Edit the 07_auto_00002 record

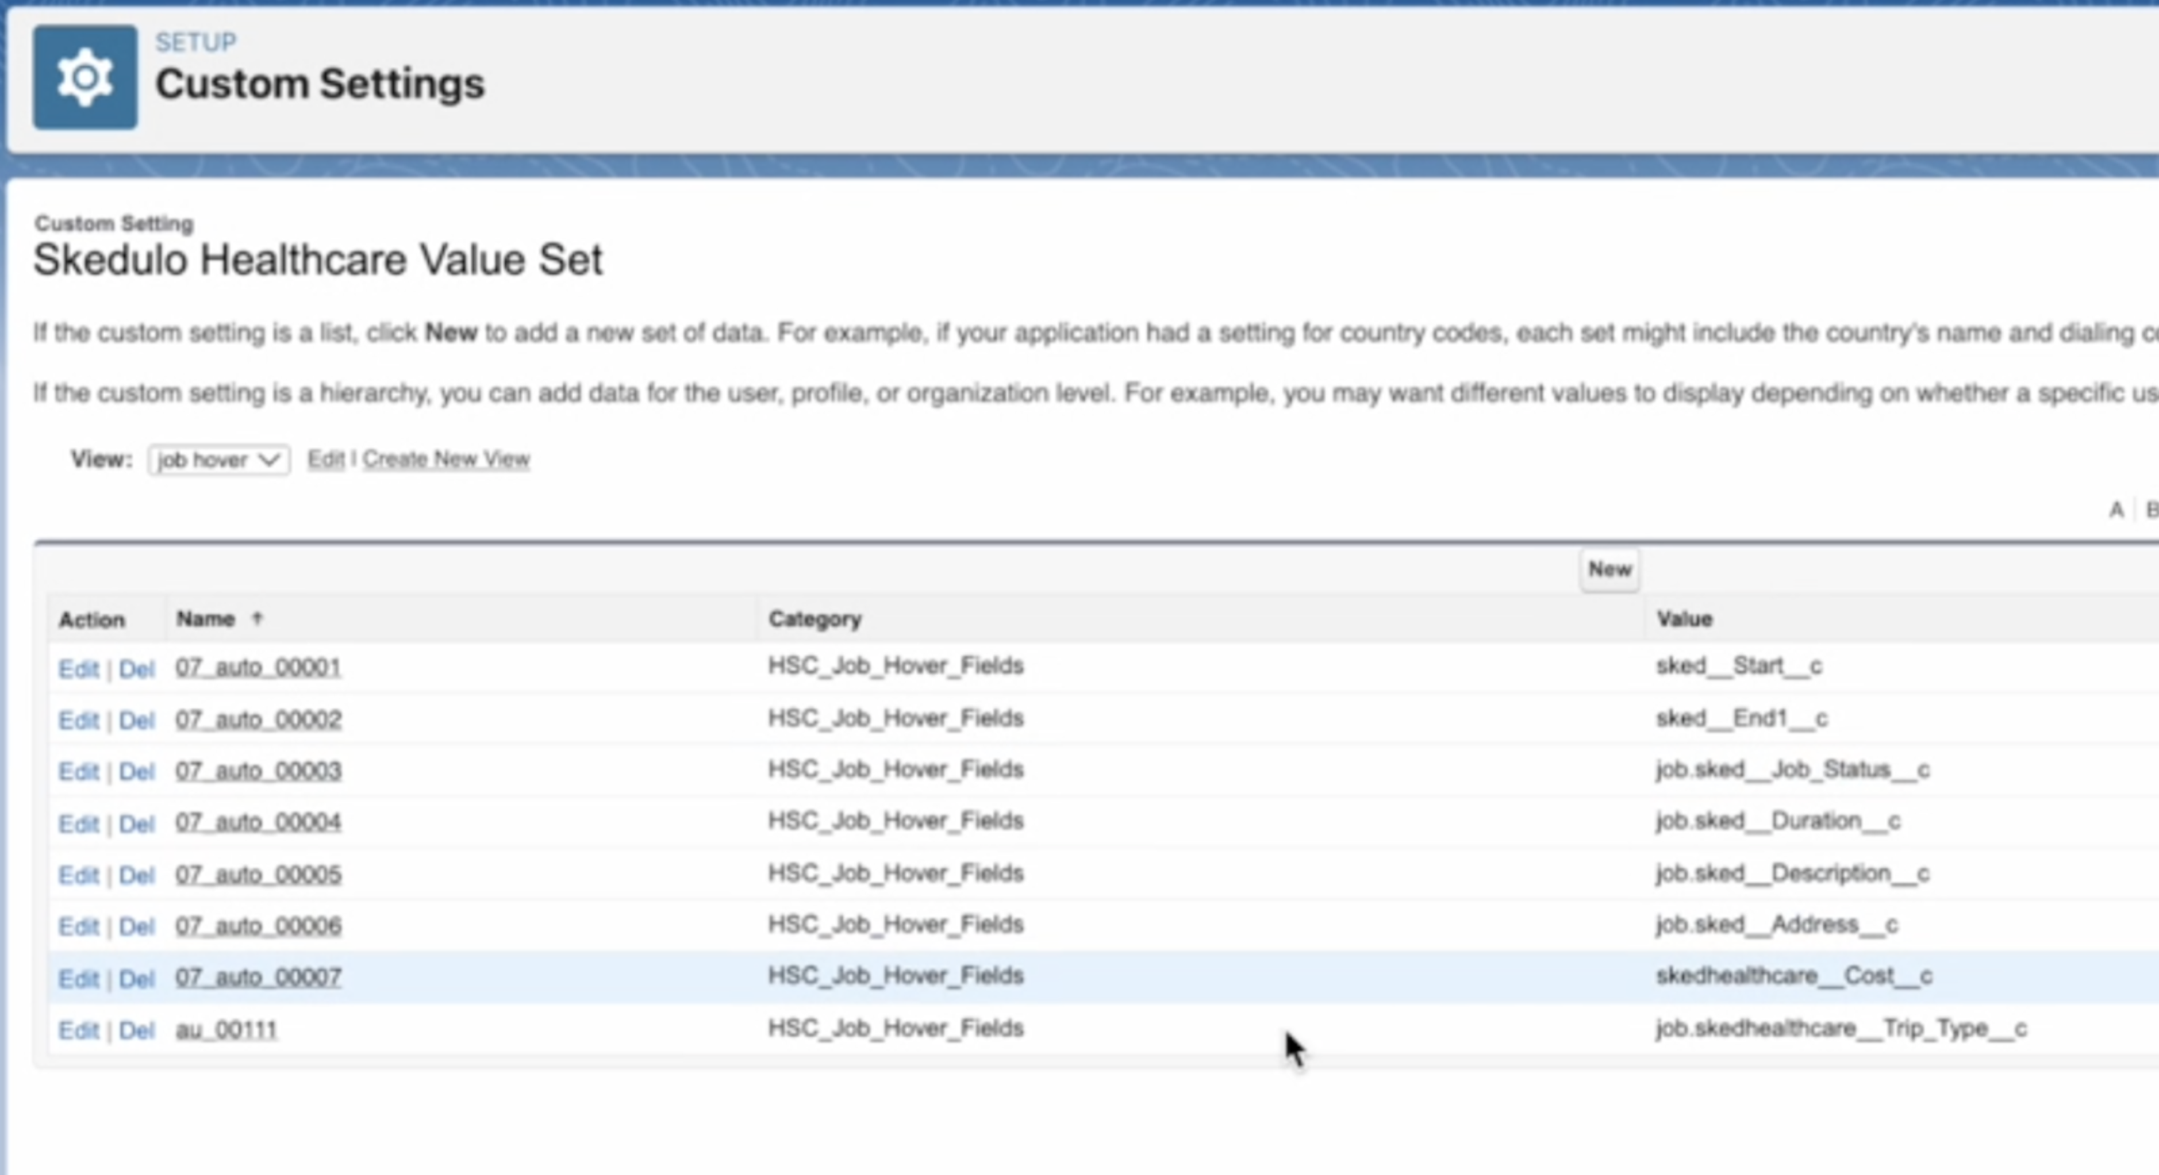(79, 720)
